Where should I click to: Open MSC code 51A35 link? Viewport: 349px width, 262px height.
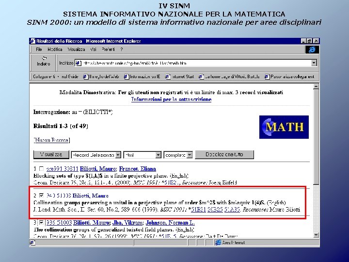232,210
